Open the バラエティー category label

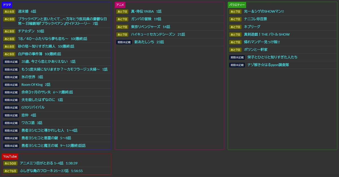(237, 5)
